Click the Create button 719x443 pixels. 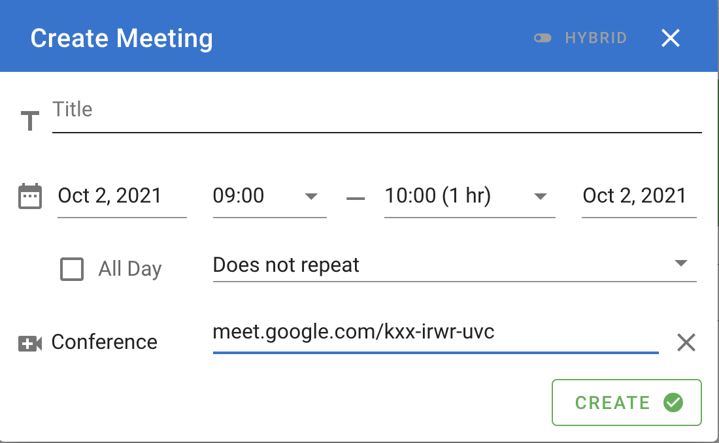[x=626, y=402]
